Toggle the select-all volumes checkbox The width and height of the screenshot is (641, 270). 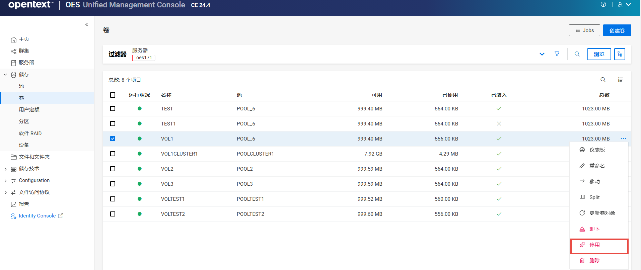tap(113, 95)
